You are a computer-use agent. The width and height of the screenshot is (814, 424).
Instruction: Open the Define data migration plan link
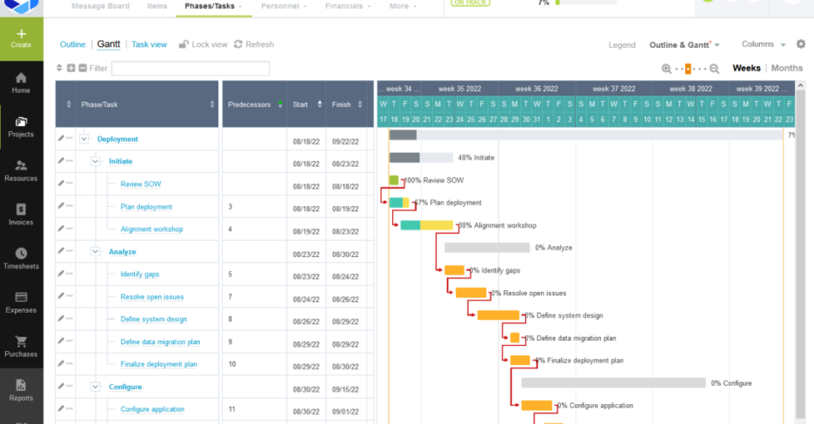pos(160,342)
